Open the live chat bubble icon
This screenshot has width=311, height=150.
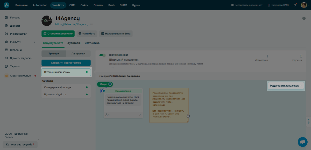[x=302, y=142]
